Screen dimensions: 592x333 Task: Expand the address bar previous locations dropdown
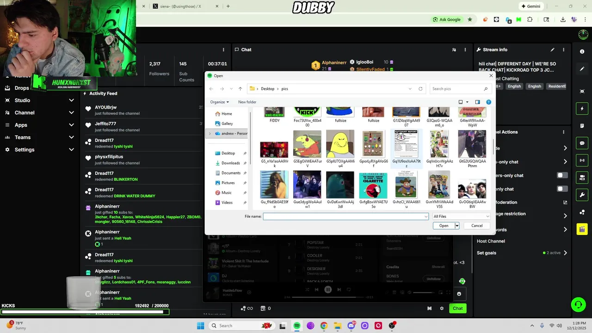410,89
